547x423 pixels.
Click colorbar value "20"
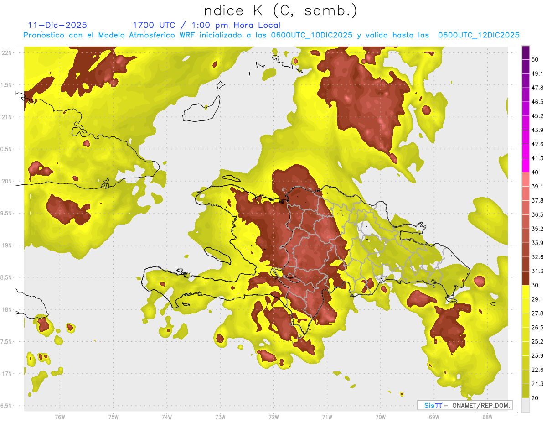[x=536, y=398]
